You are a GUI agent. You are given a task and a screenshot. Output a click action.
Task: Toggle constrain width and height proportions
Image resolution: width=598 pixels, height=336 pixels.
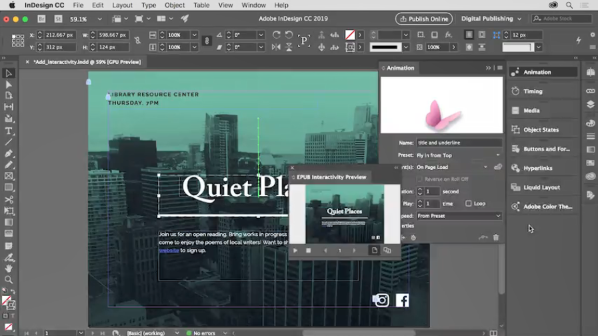pyautogui.click(x=137, y=41)
